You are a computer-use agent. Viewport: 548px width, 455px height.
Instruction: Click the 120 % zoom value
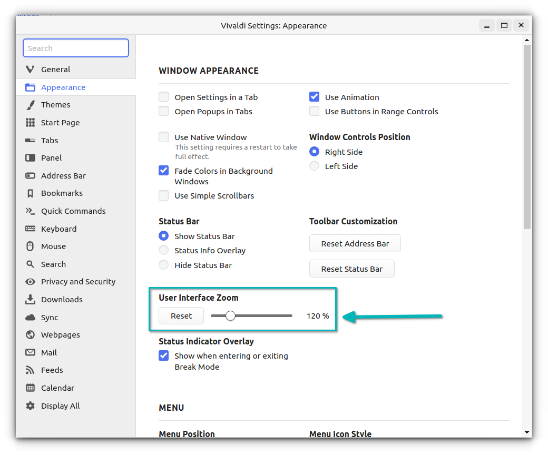coord(318,316)
